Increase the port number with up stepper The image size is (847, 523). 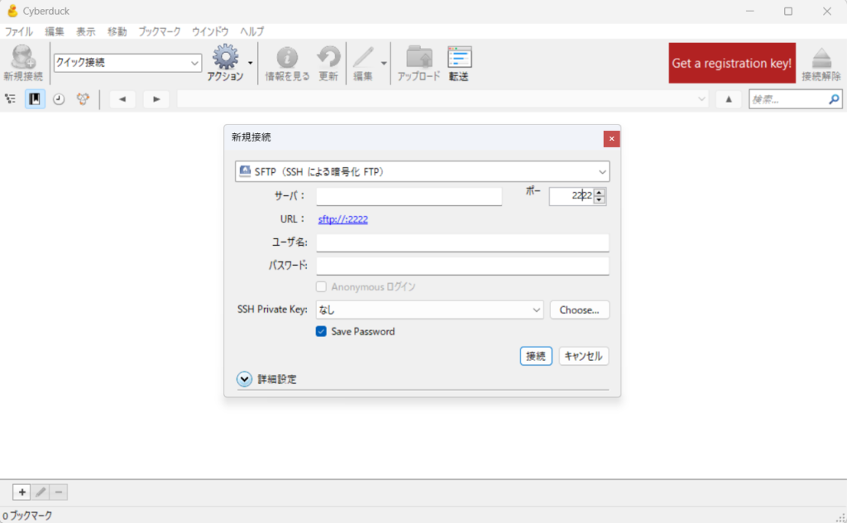click(599, 192)
